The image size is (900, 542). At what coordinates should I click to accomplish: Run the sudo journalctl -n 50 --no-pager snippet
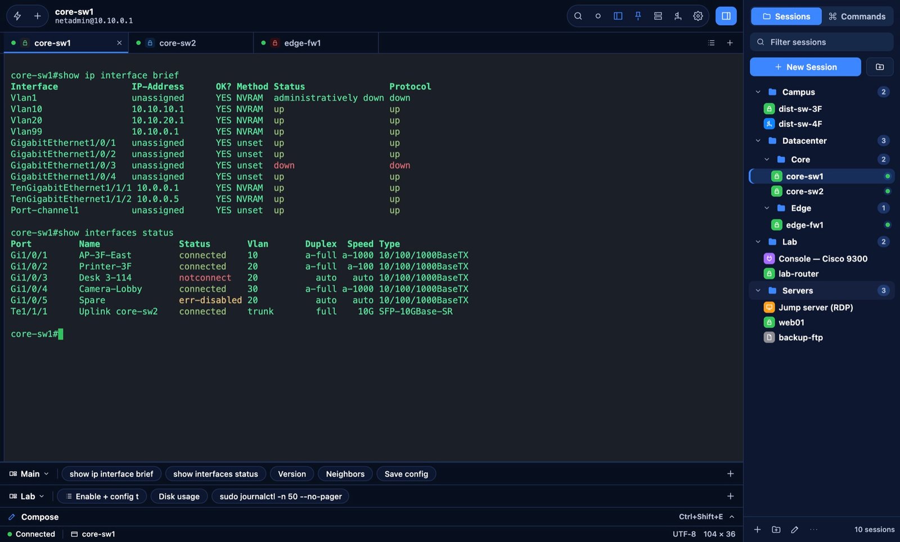coord(281,496)
